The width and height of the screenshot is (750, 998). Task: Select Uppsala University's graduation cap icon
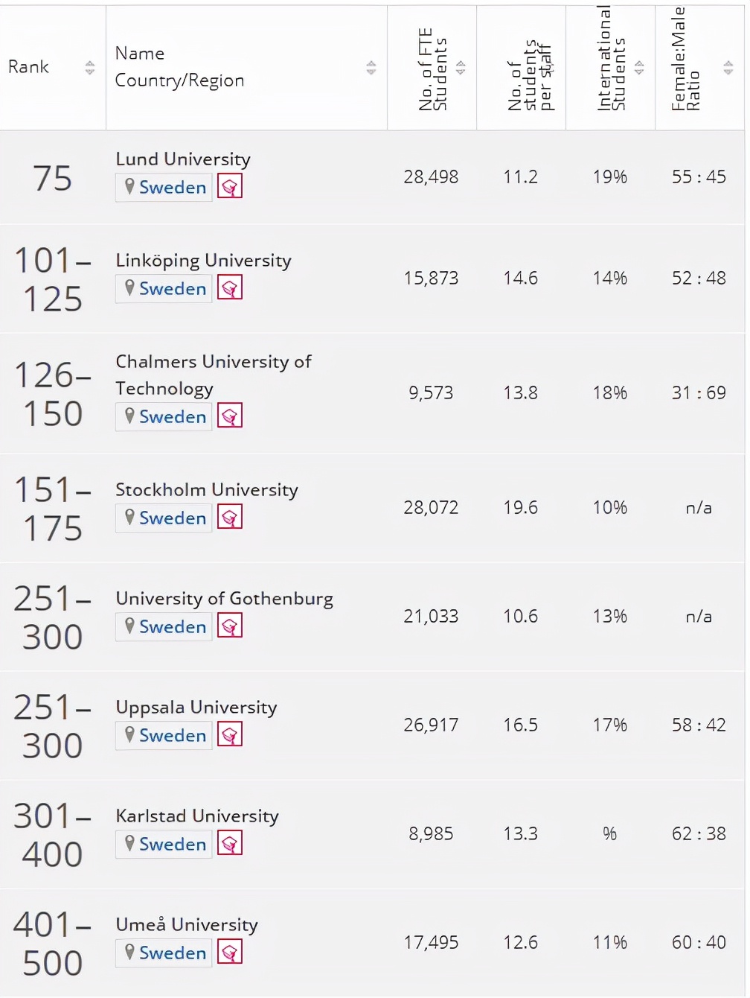pyautogui.click(x=229, y=734)
